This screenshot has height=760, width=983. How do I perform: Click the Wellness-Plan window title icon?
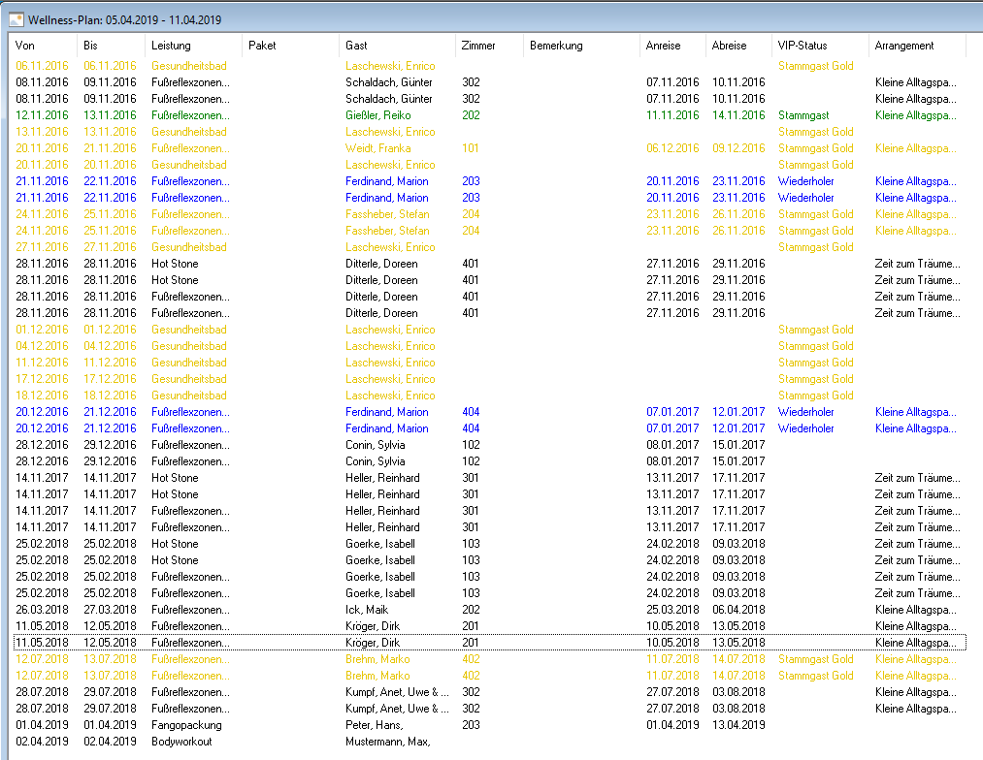tap(16, 20)
